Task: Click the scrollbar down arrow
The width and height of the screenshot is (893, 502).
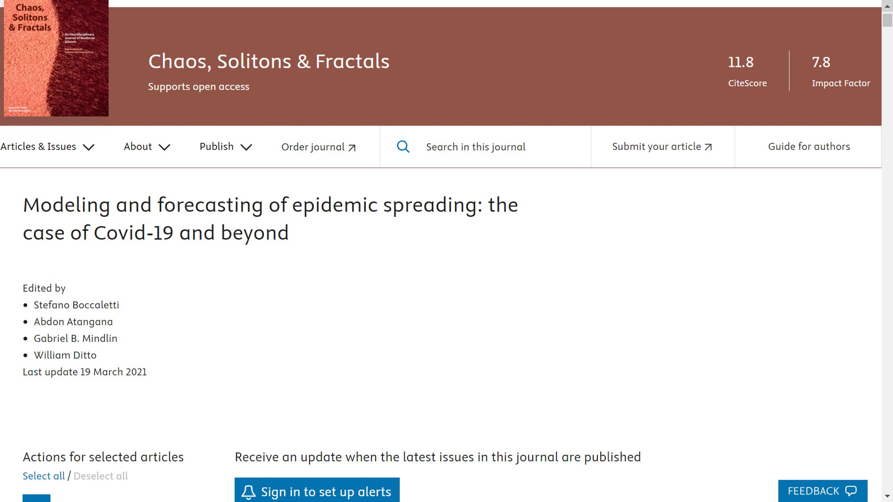Action: 887,496
